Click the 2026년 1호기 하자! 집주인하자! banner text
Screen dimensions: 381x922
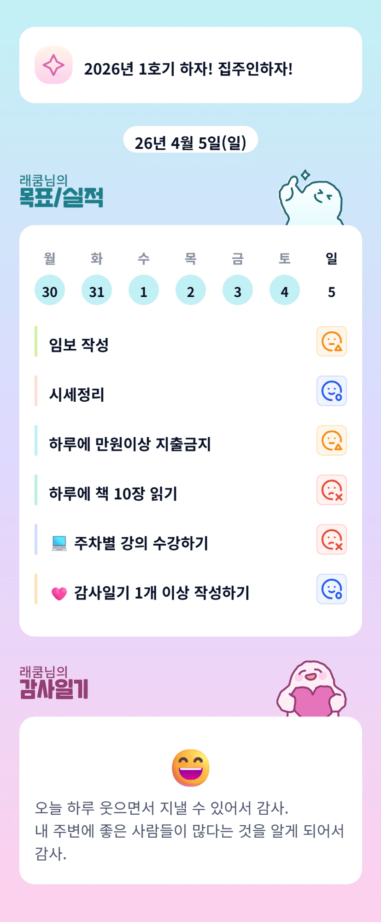click(x=188, y=69)
